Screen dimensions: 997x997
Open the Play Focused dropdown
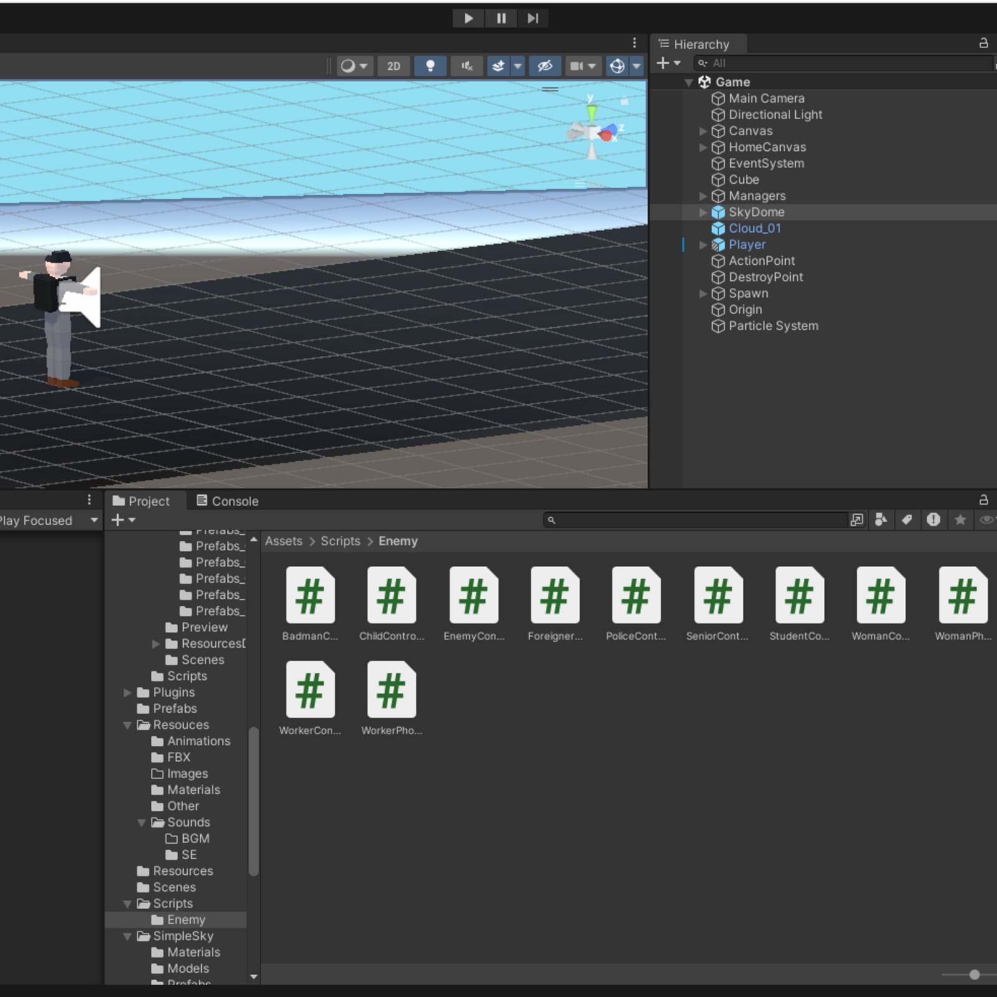coord(49,520)
